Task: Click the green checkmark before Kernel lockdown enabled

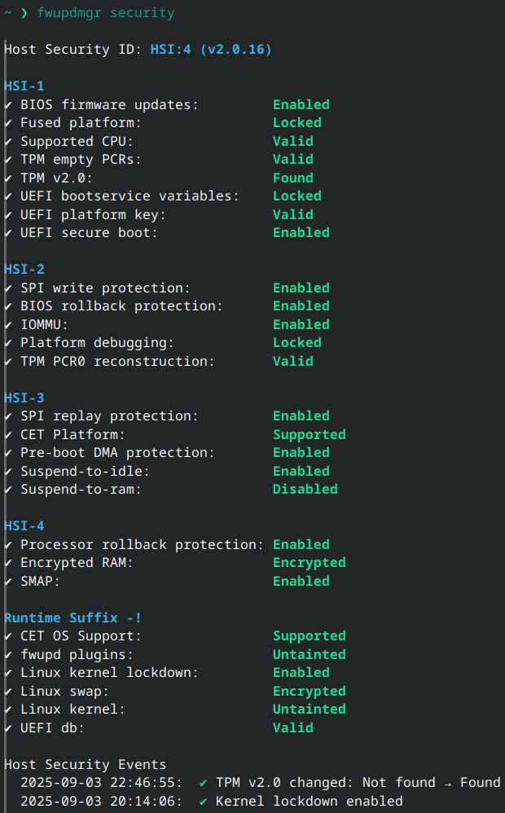Action: click(204, 802)
